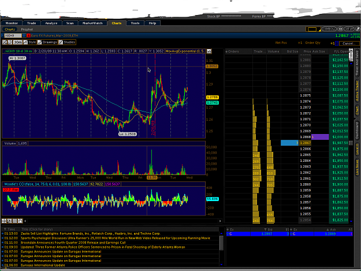Screen dimensions: 361x271
Task: Switch to the Prophet sub-tab
Action: click(x=27, y=29)
